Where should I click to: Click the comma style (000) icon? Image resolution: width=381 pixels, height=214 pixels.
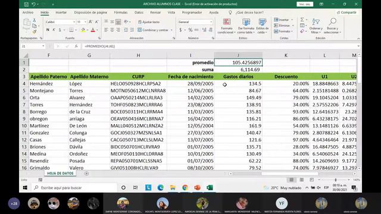tap(196, 30)
